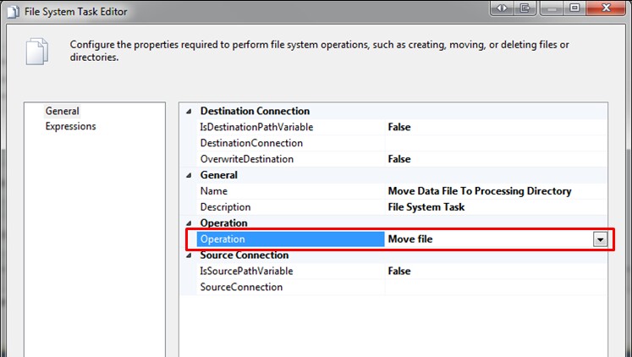The width and height of the screenshot is (632, 357).
Task: Open the Operation dropdown arrow
Action: click(600, 239)
